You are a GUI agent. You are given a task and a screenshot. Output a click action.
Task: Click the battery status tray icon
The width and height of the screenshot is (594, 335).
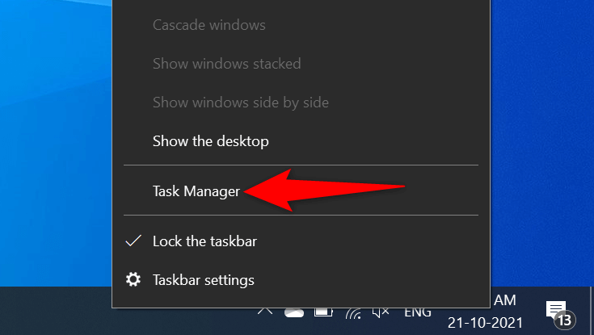point(322,312)
